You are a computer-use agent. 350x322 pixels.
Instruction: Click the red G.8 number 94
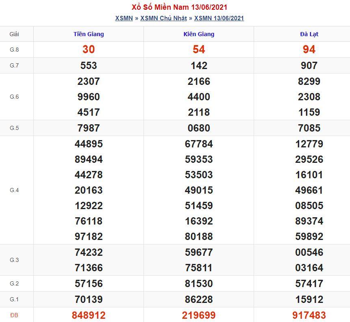point(309,49)
